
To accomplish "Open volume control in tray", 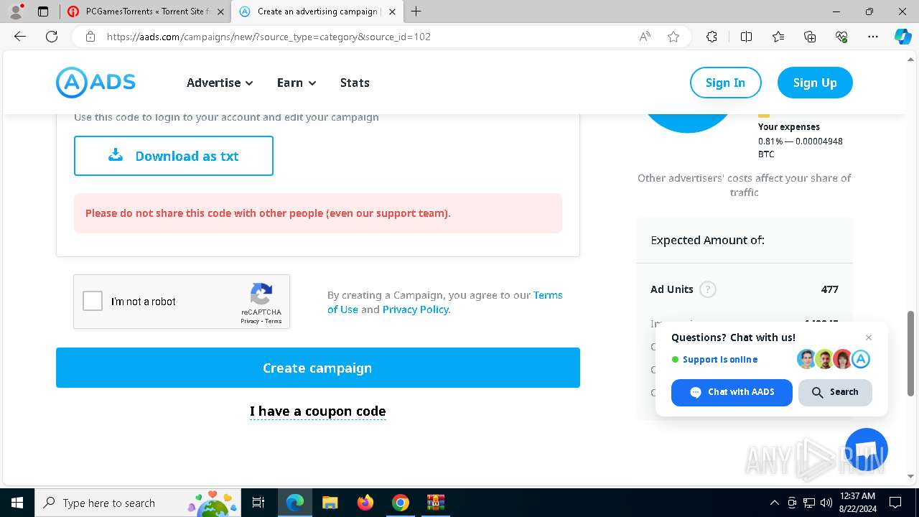I will (x=826, y=503).
